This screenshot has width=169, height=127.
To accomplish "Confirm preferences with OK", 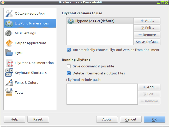I will pos(154,119).
